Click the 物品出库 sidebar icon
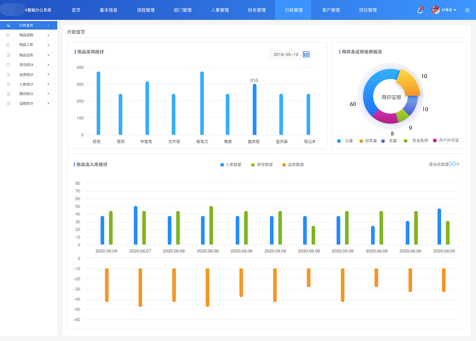This screenshot has height=341, width=476. 8,55
